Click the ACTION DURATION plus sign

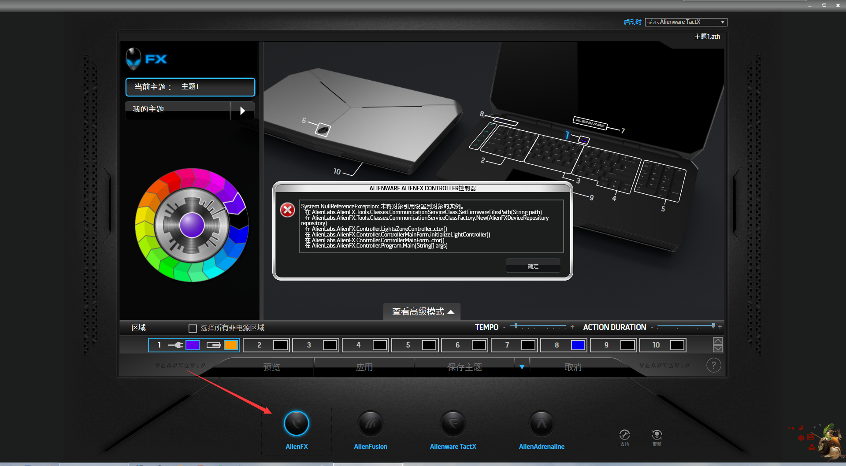pyautogui.click(x=720, y=327)
